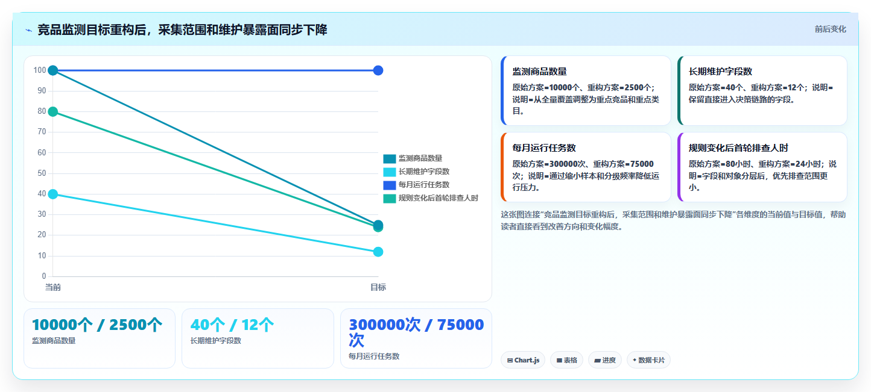Click the 表格 tag chip

(566, 360)
